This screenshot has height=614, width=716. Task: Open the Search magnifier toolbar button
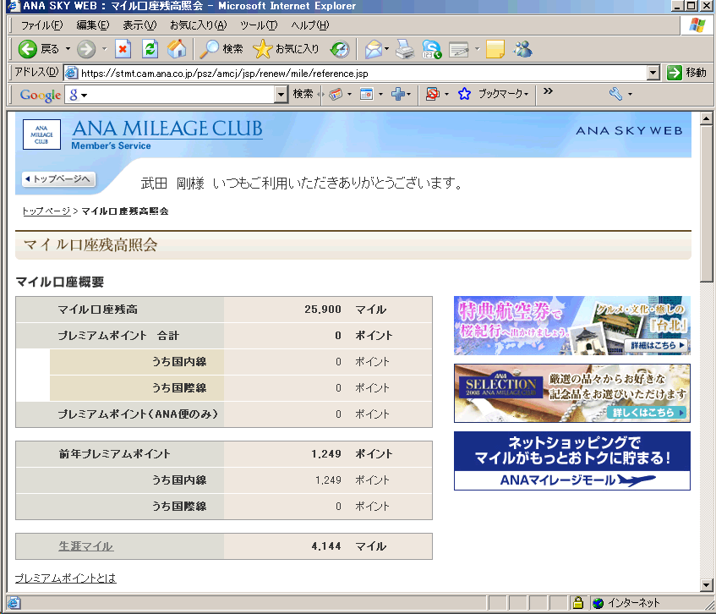(221, 49)
